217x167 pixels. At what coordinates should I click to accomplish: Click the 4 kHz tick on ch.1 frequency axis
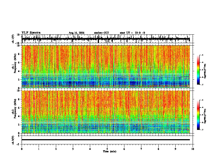19,71
